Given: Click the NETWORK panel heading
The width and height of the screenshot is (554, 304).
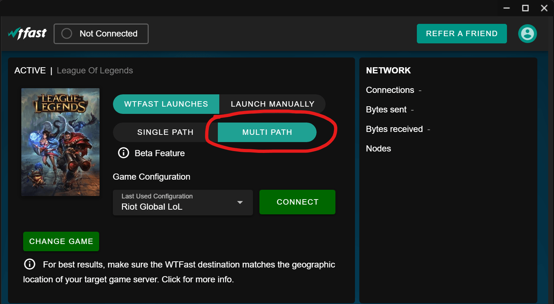Looking at the screenshot, I should click(x=388, y=70).
